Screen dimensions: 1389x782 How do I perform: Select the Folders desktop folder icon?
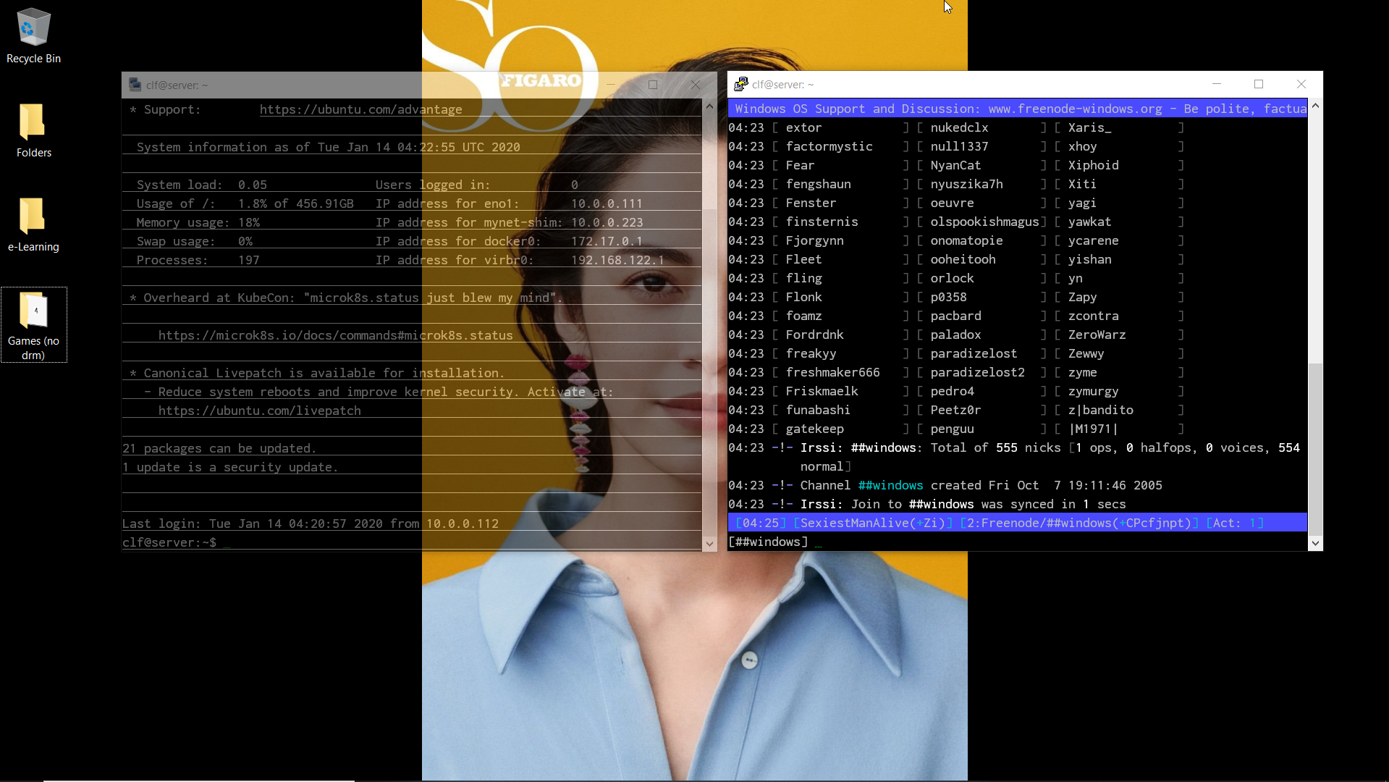tap(33, 130)
